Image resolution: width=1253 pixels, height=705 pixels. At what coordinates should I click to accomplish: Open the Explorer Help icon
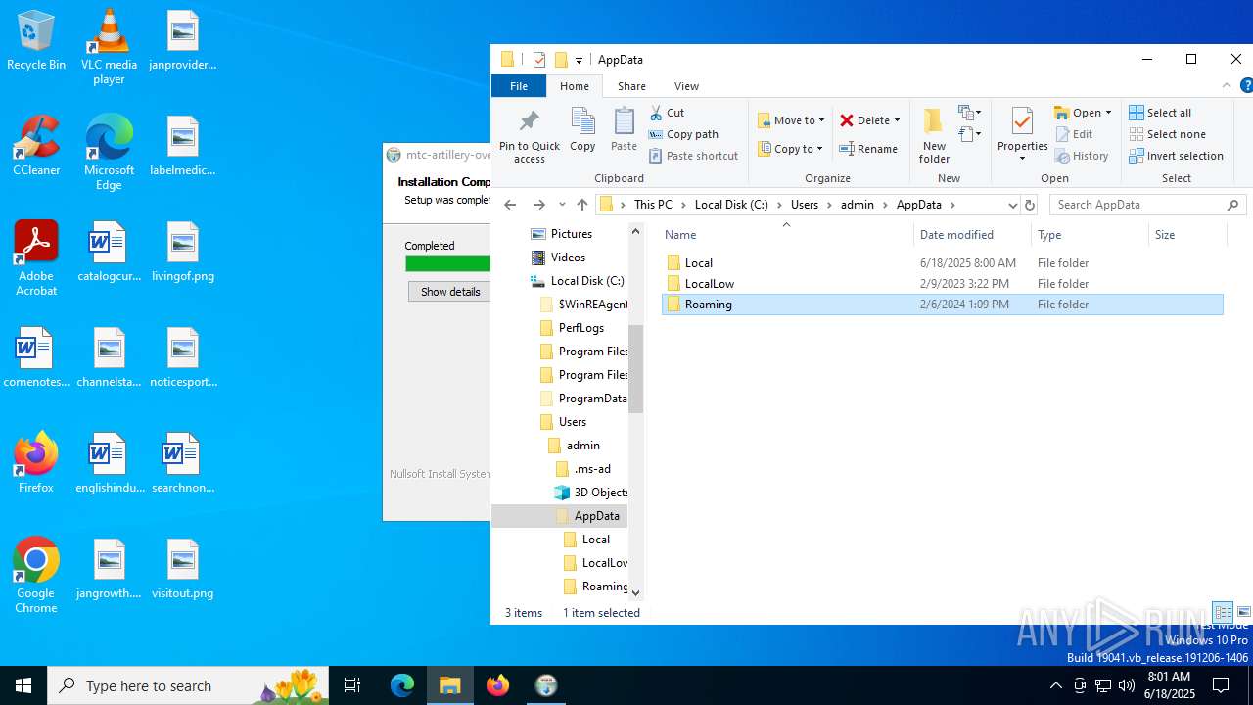click(x=1246, y=86)
